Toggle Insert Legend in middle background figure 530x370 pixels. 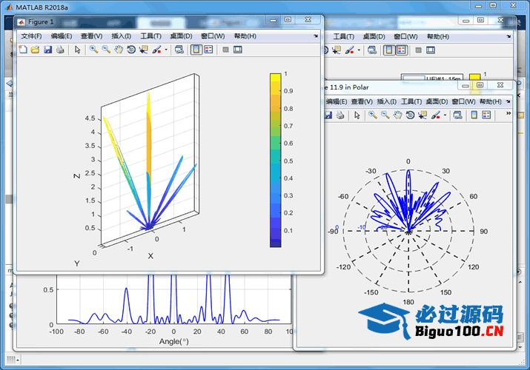tap(401, 50)
